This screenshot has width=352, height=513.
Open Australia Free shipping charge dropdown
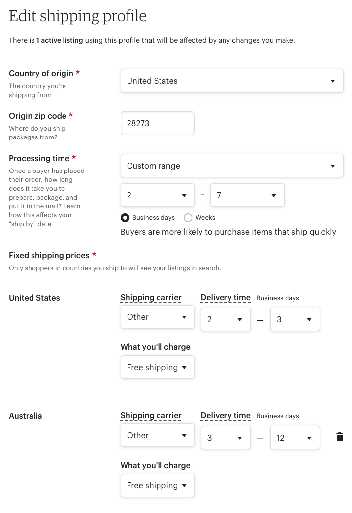pos(158,485)
